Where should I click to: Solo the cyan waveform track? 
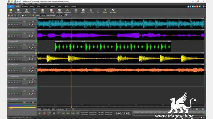pyautogui.click(x=15, y=25)
